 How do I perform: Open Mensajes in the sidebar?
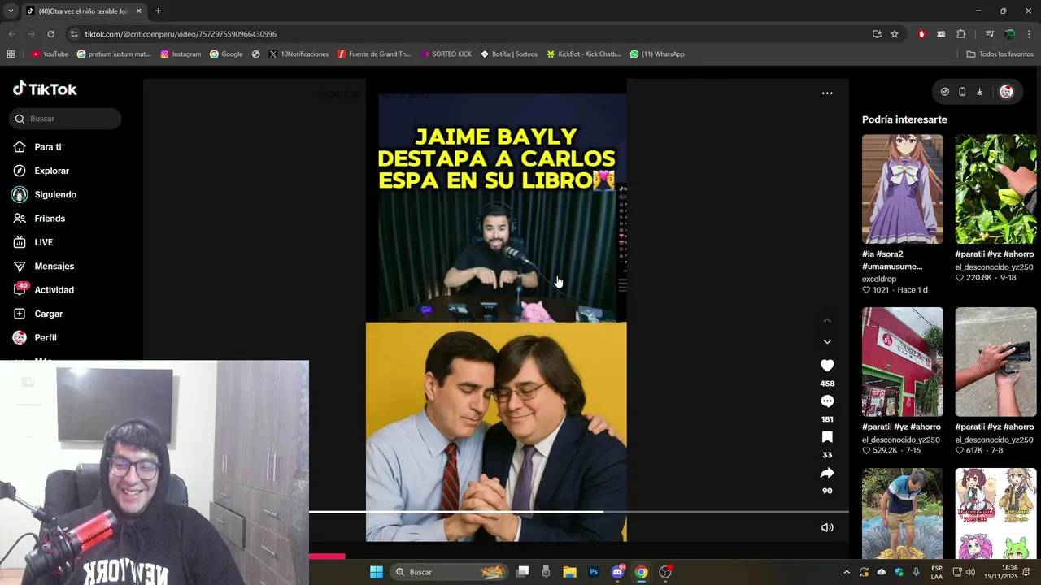(x=44, y=266)
